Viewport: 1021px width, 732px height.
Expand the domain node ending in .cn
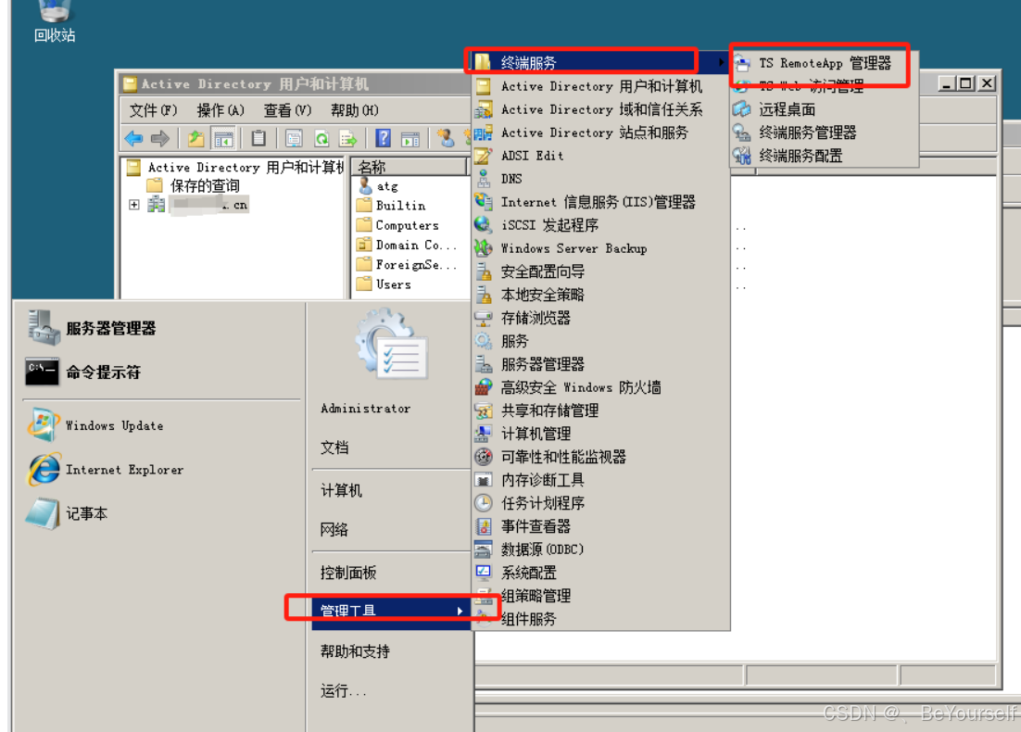pos(134,205)
